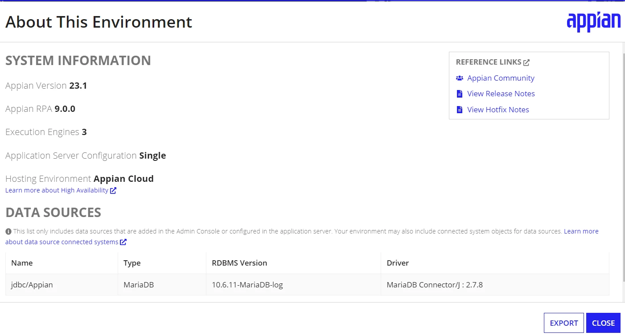Click the Appian RPA 9.0.0 text
625x336 pixels.
(x=40, y=109)
